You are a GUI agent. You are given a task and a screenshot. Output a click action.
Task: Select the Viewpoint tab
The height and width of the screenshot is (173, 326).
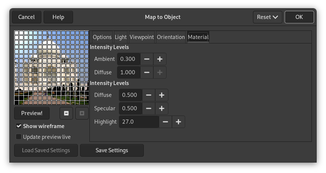point(142,37)
